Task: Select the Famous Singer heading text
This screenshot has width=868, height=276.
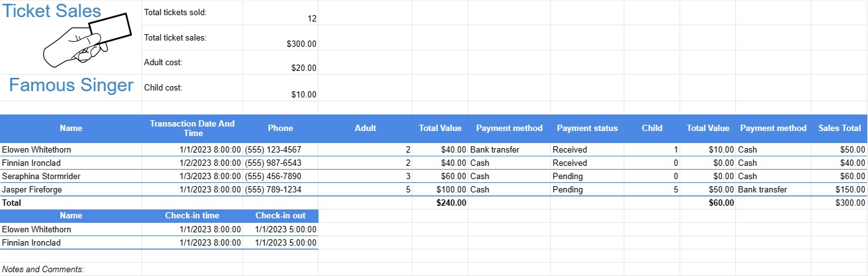Action: (71, 85)
